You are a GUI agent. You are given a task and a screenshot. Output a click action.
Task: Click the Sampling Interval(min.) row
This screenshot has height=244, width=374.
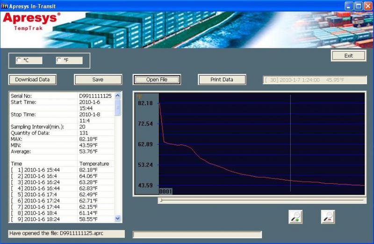[x=62, y=127]
